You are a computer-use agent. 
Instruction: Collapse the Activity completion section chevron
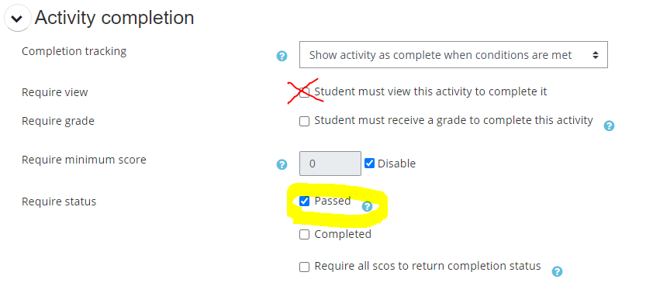(x=17, y=19)
